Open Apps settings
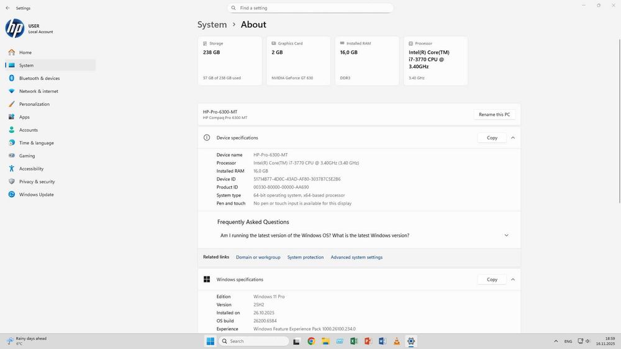Viewport: 621px width, 349px height. (50, 117)
